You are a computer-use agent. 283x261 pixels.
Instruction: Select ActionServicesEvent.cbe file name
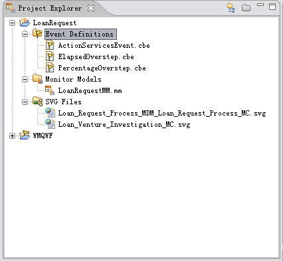104,45
